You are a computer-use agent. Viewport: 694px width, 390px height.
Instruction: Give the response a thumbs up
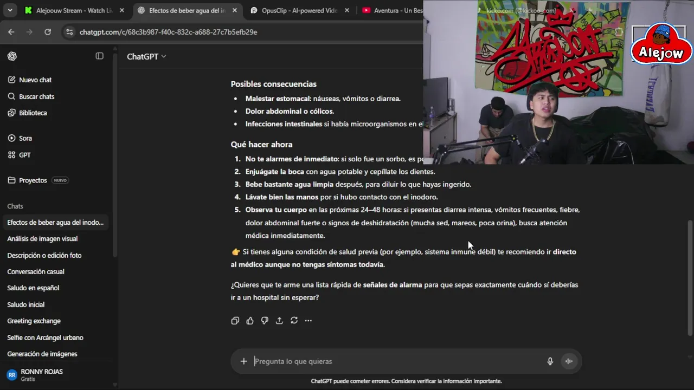[x=250, y=321]
